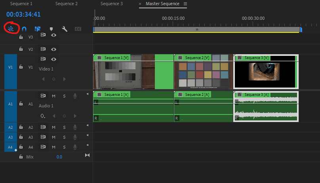Open the closed captions CC settings

78,29
